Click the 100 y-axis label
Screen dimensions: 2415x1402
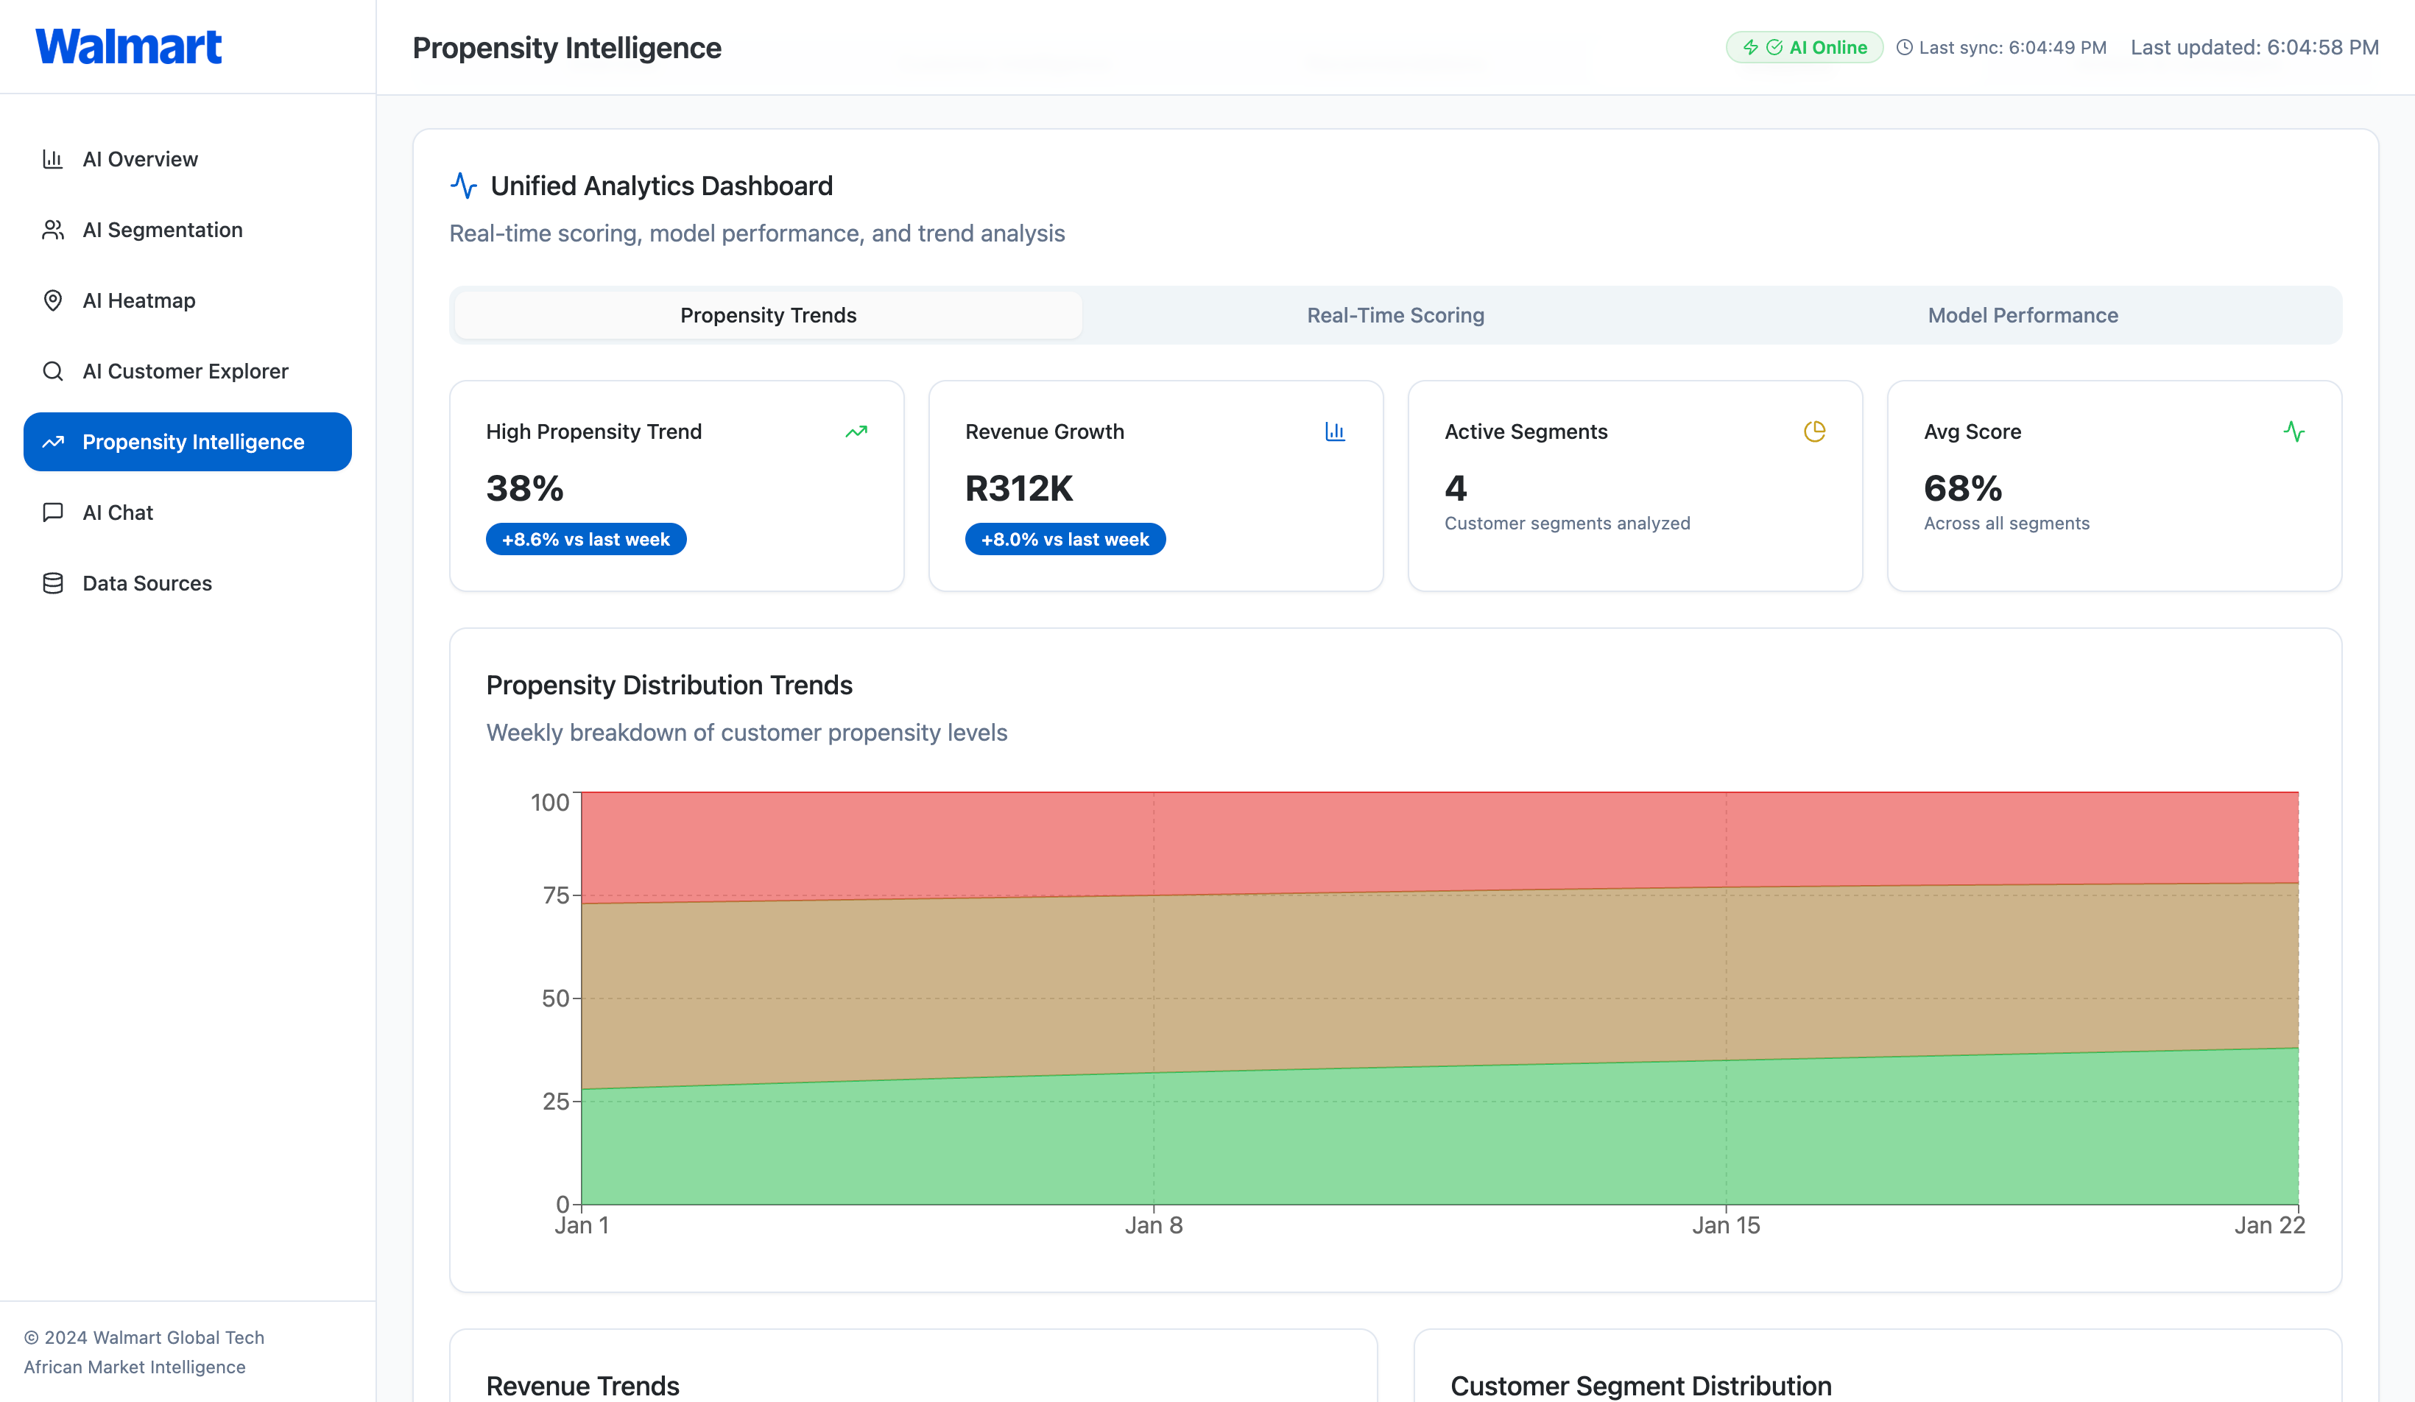coord(550,802)
